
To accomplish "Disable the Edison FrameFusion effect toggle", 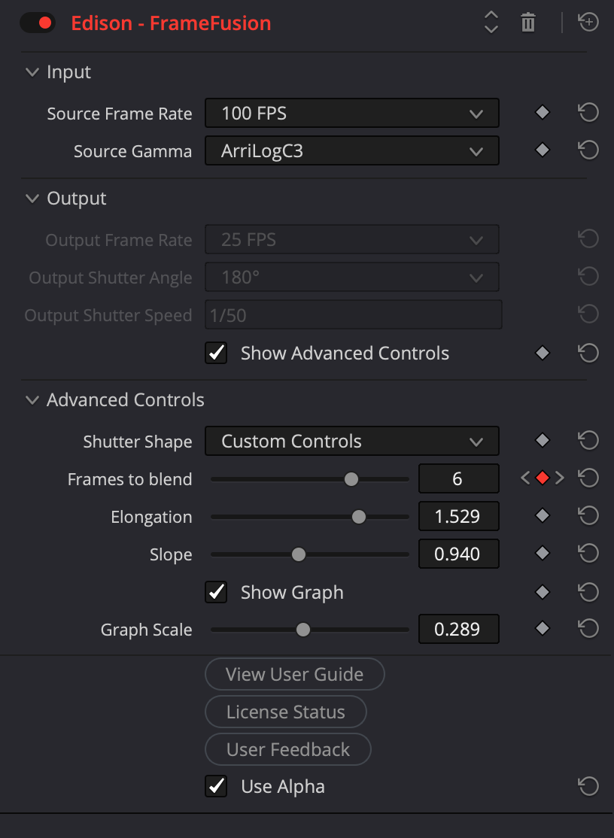I will point(37,23).
